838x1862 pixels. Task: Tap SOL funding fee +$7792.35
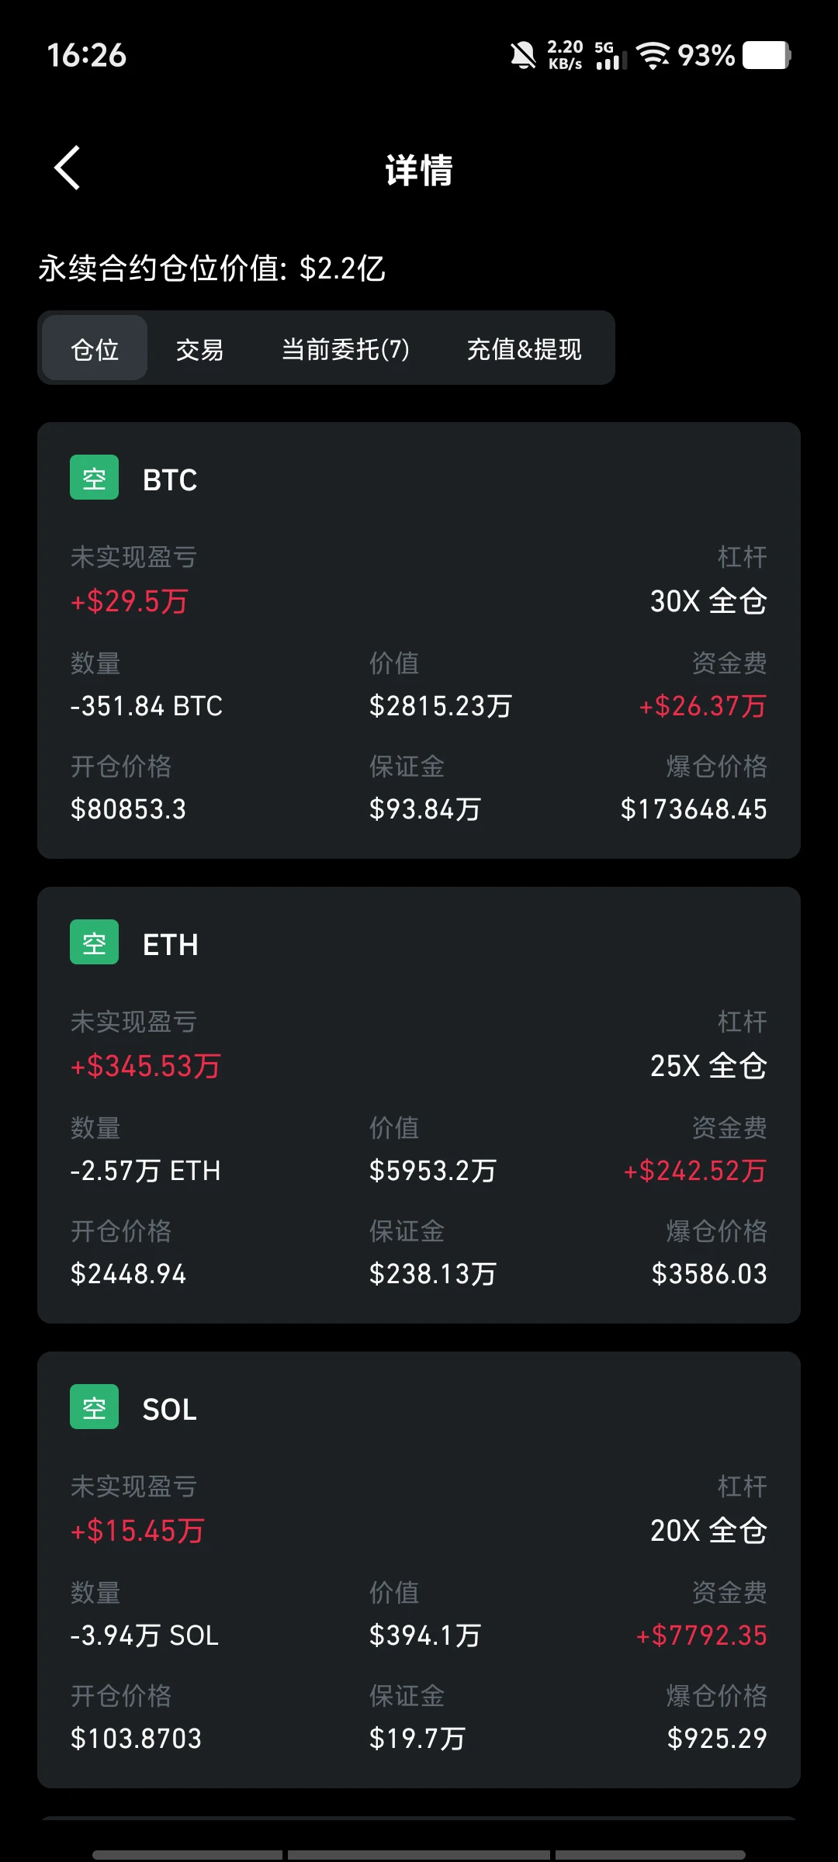[701, 1635]
